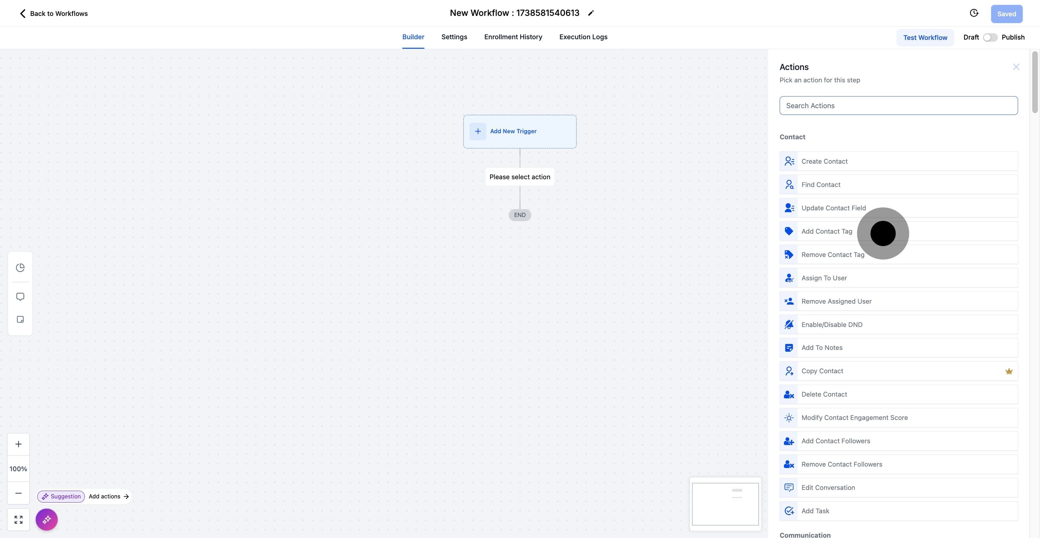Toggle the Draft/Publish switch
The image size is (1040, 538).
[x=990, y=37]
